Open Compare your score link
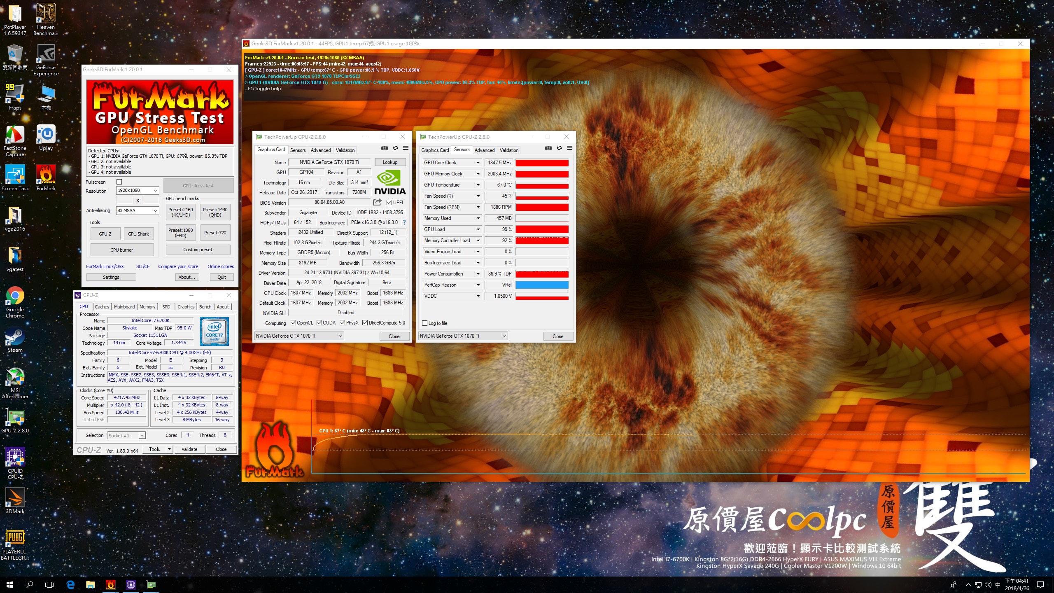The image size is (1054, 593). tap(178, 266)
